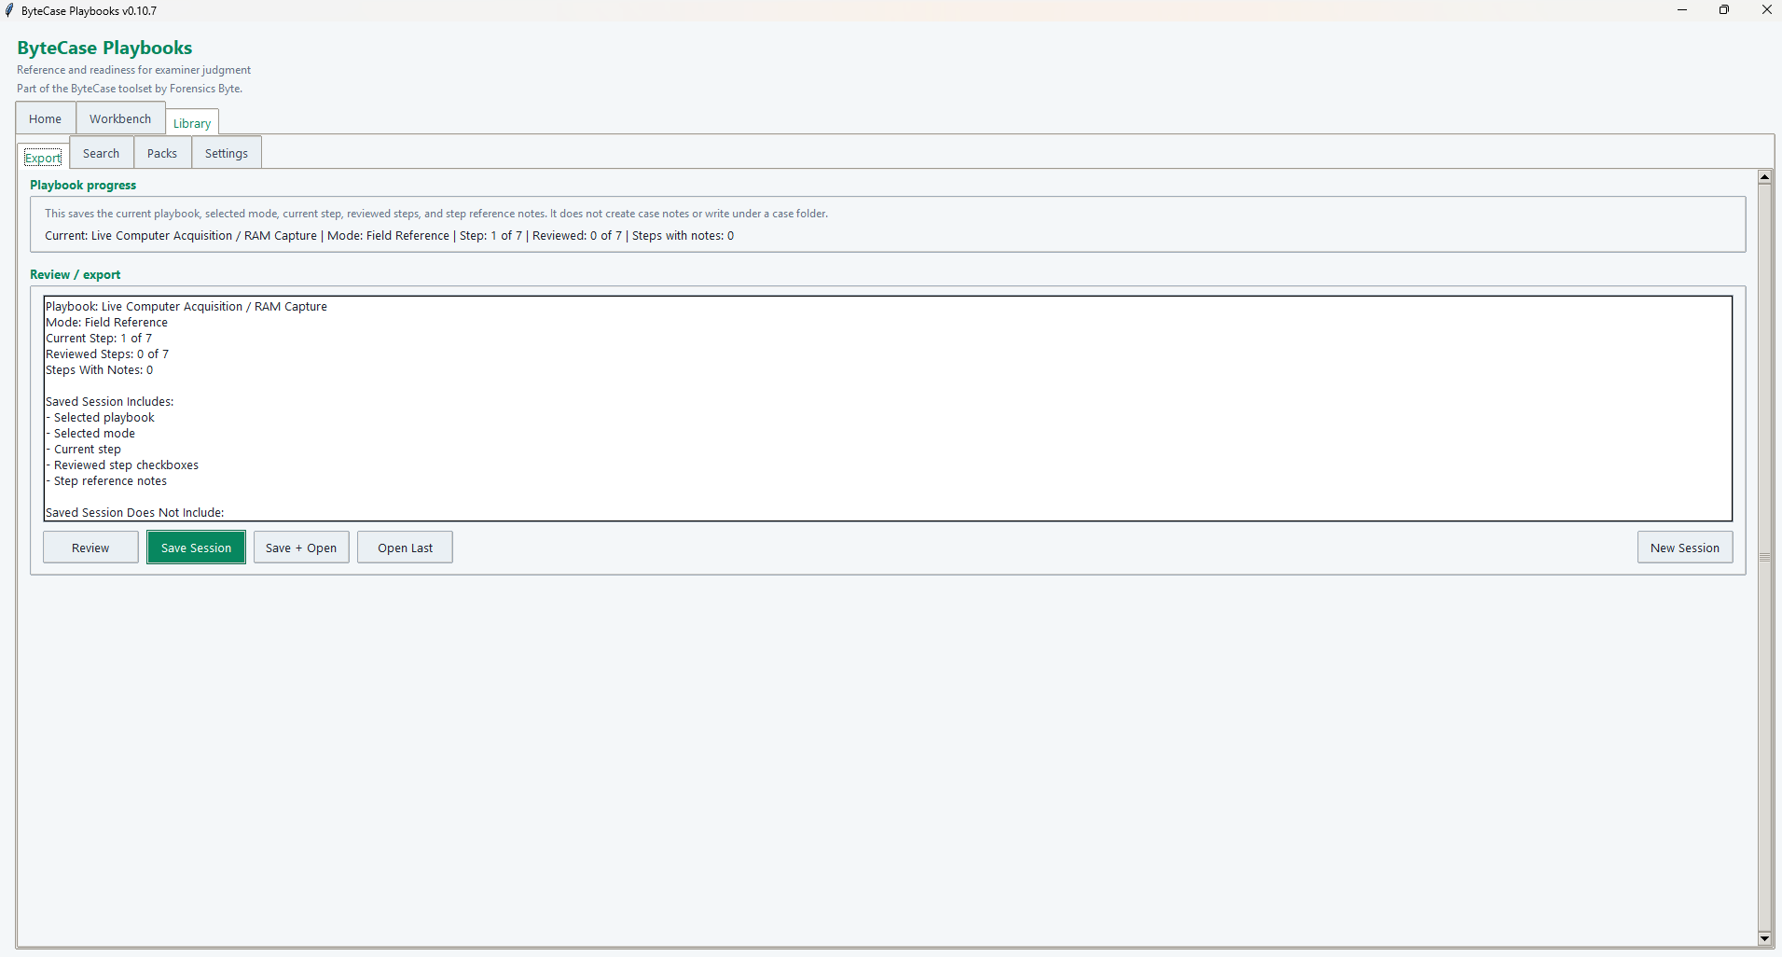
Task: Click the '- Current step' line
Action: pyautogui.click(x=84, y=449)
